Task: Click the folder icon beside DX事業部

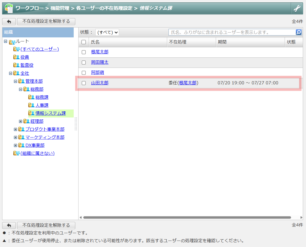Action: click(x=21, y=145)
